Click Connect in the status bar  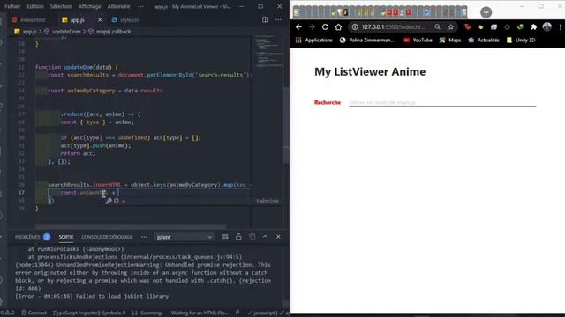coord(34,313)
